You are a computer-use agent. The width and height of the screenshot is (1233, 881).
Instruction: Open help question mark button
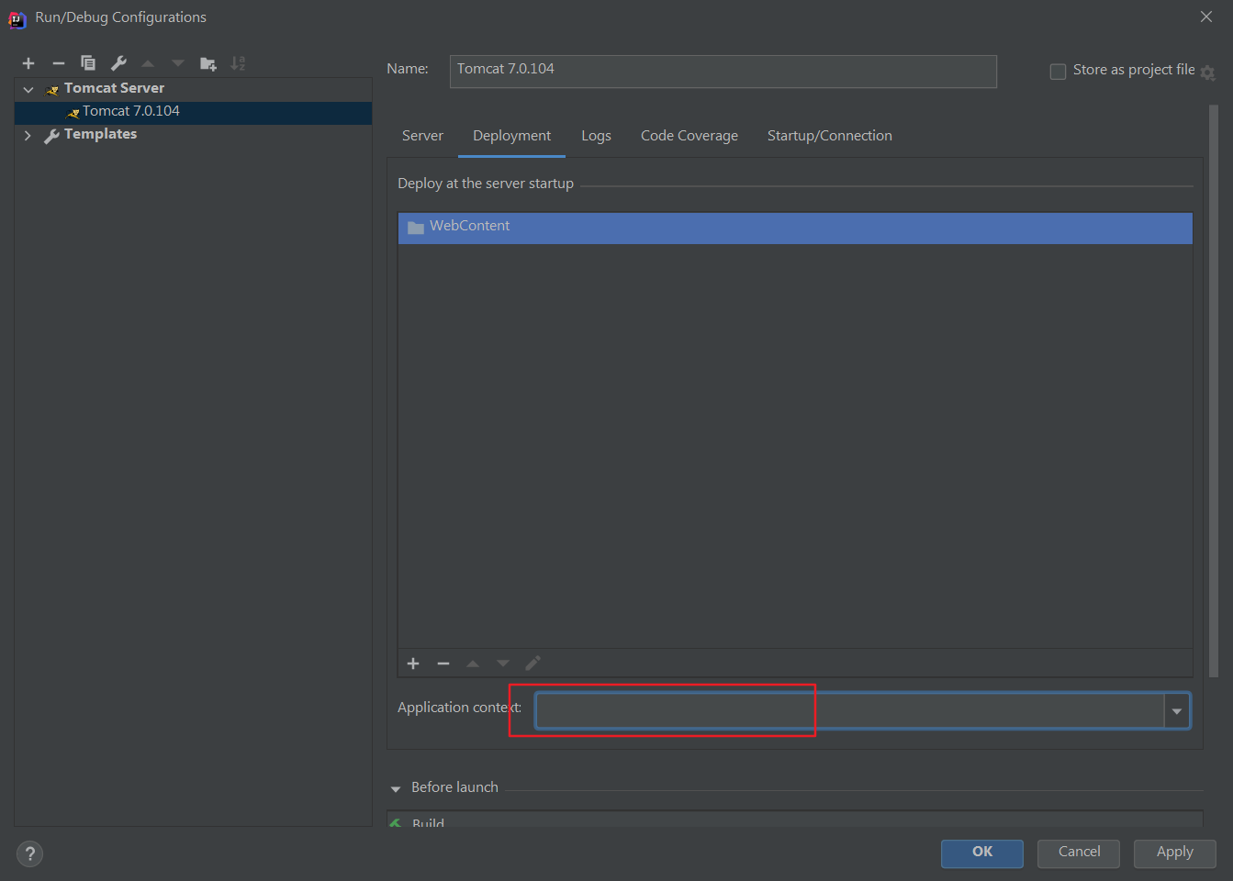[x=29, y=853]
